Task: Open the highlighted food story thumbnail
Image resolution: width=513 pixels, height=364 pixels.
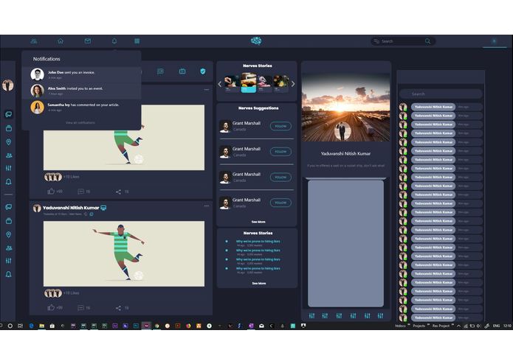Action: click(248, 83)
